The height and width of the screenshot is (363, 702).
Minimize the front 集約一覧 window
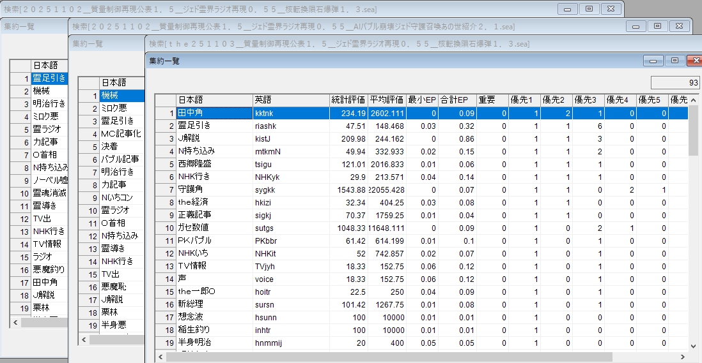pyautogui.click(x=653, y=61)
